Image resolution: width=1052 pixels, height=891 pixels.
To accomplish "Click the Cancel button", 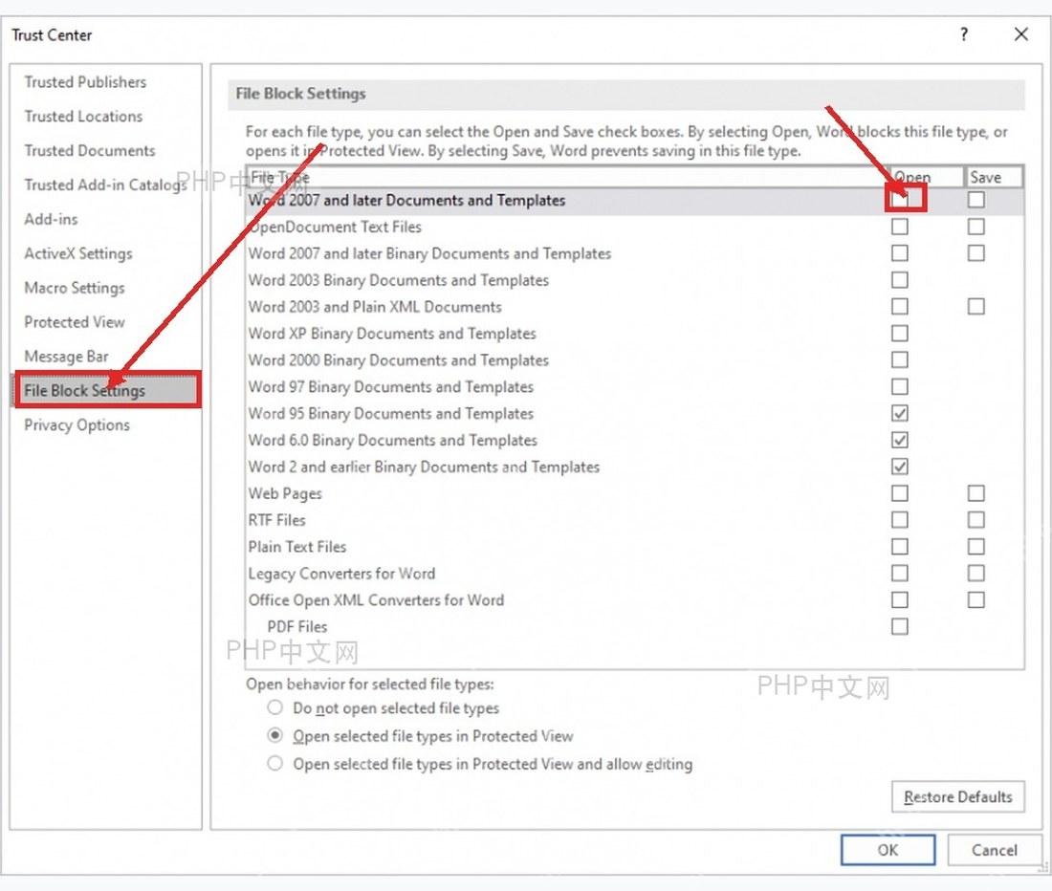I will pos(995,850).
